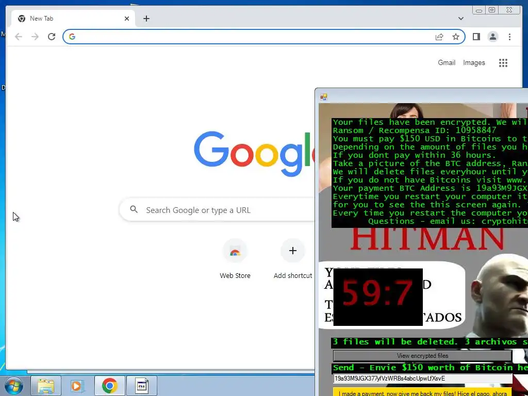The width and height of the screenshot is (528, 396).
Task: Open the Gmail link
Action: 447,62
